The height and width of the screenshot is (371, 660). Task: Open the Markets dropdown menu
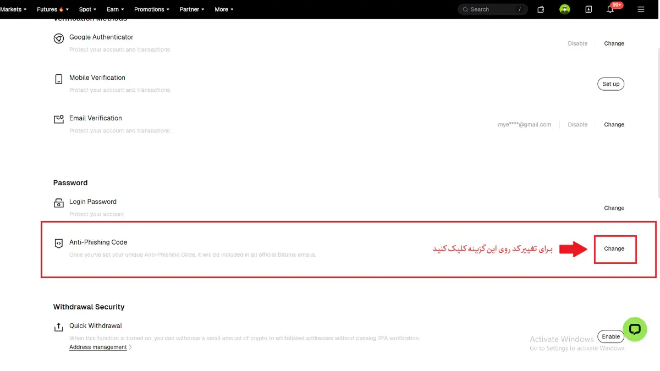point(13,9)
